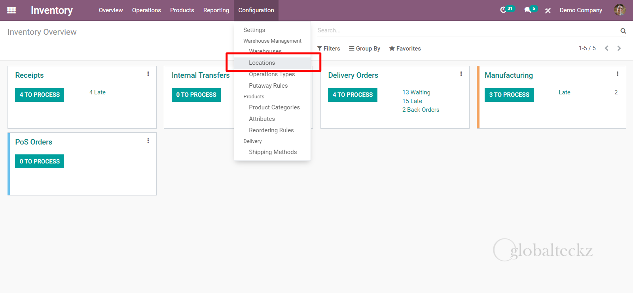Go to the next page arrow
Viewport: 633px width, 293px height.
point(619,48)
